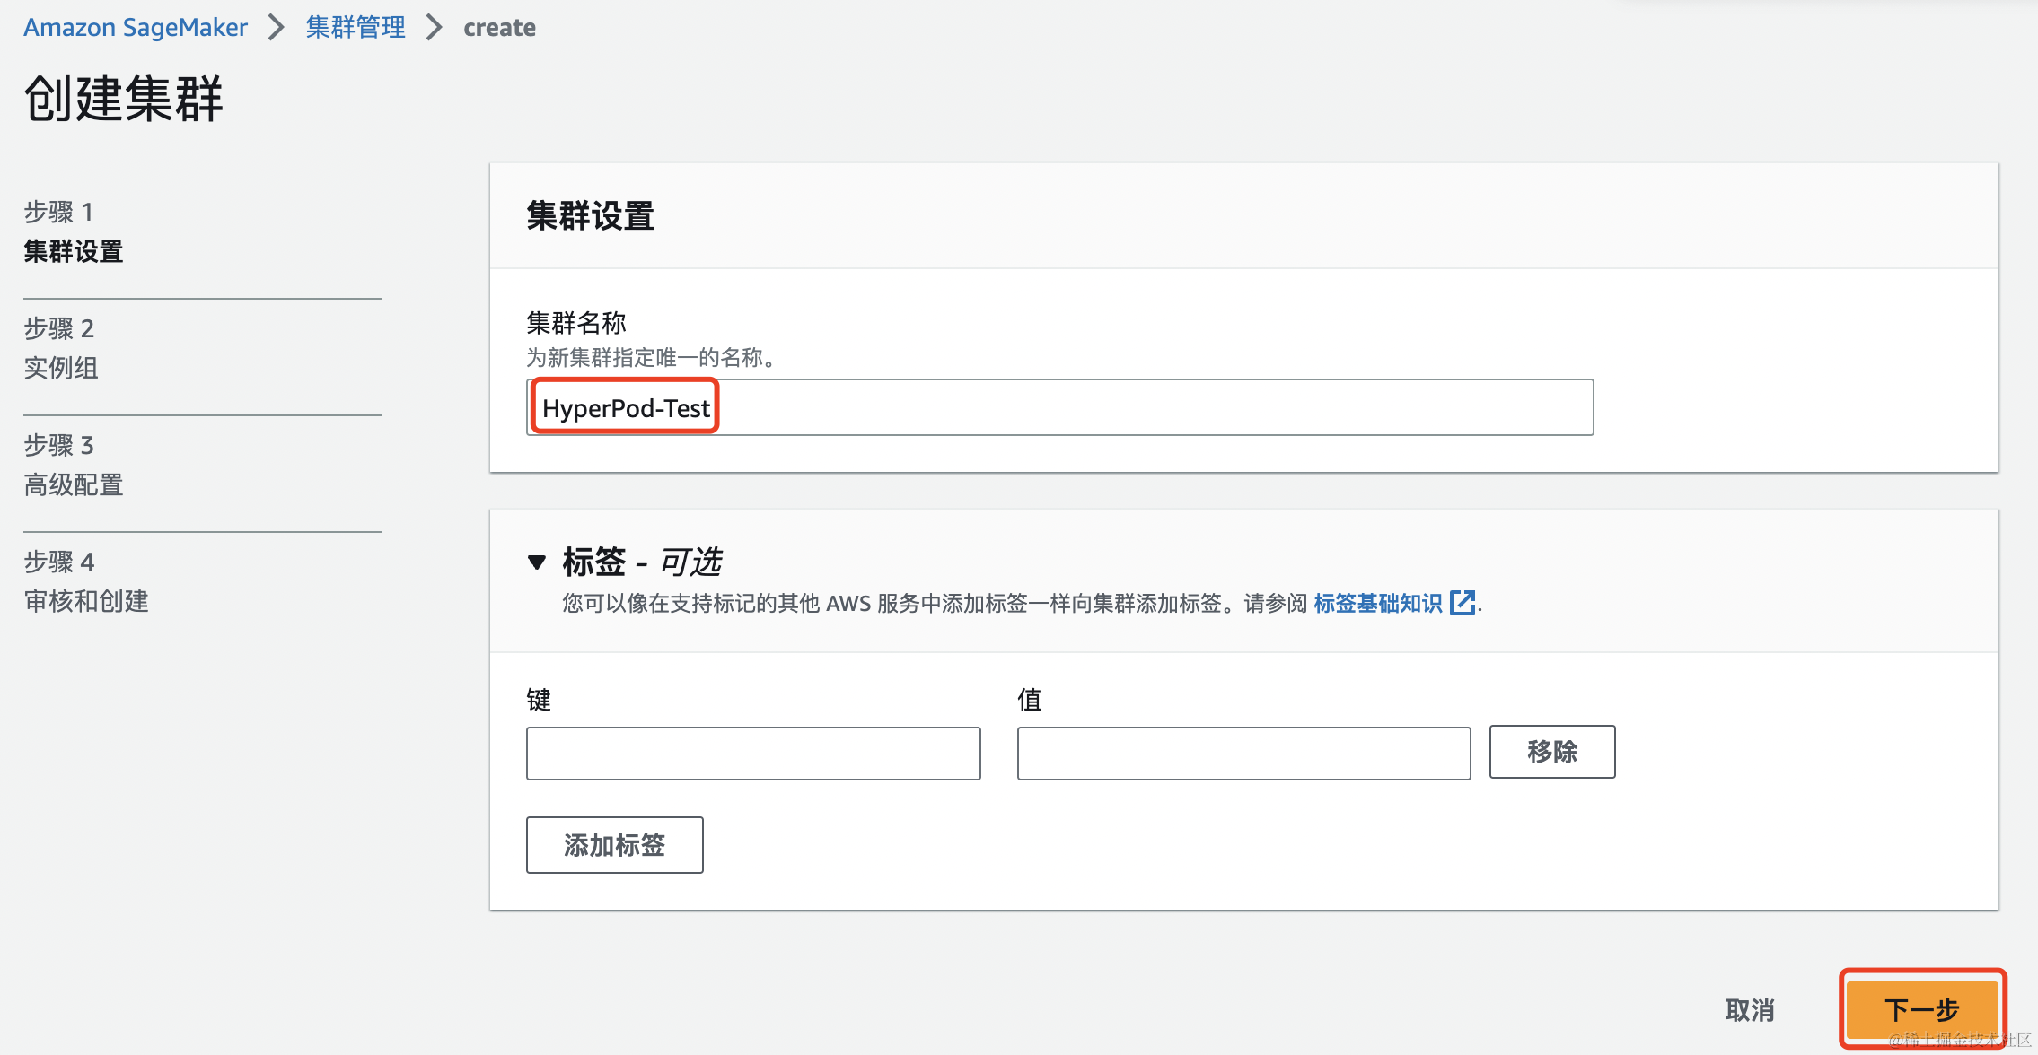Collapse the 标签 - 可选 section triangle
Viewport: 2038px width, 1055px height.
(537, 562)
